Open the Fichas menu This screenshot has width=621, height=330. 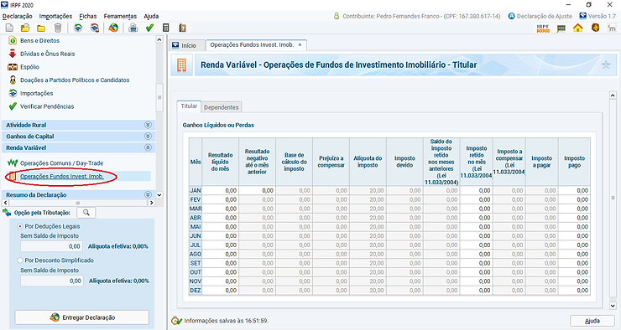pos(88,16)
